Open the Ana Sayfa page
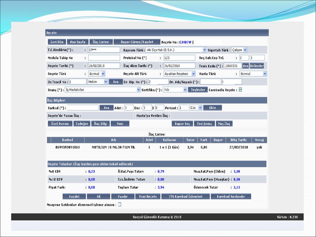This screenshot has height=237, width=316. (x=77, y=42)
